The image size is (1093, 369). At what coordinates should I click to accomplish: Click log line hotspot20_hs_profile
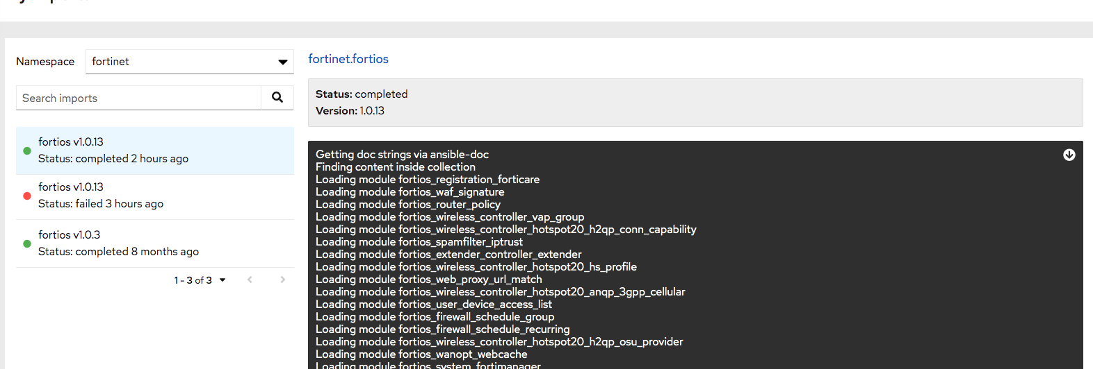(x=476, y=267)
